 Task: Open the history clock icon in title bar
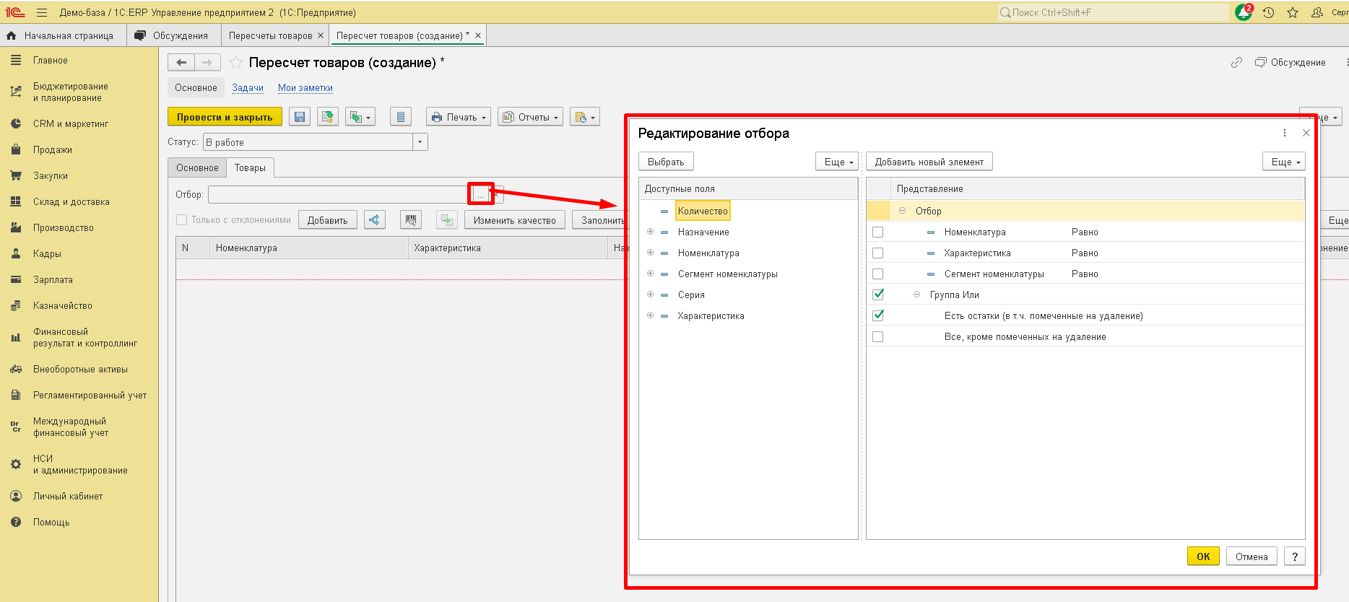click(x=1269, y=12)
